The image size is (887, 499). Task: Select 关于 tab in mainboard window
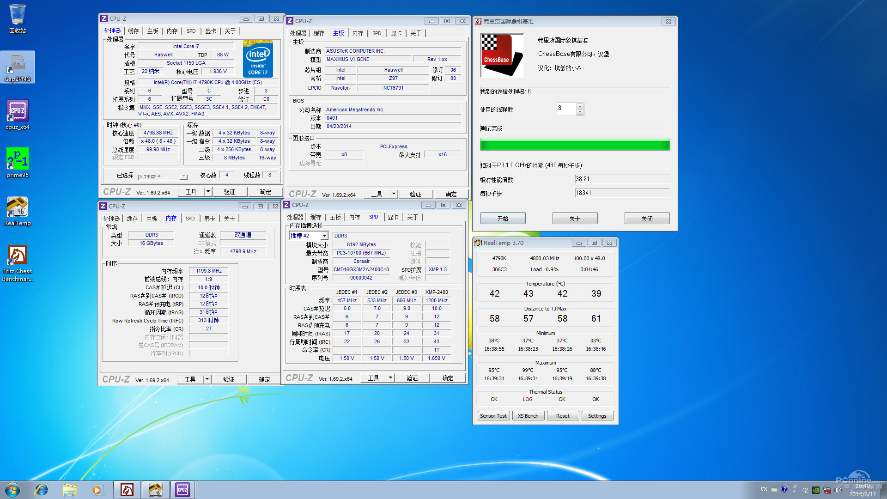(x=416, y=33)
